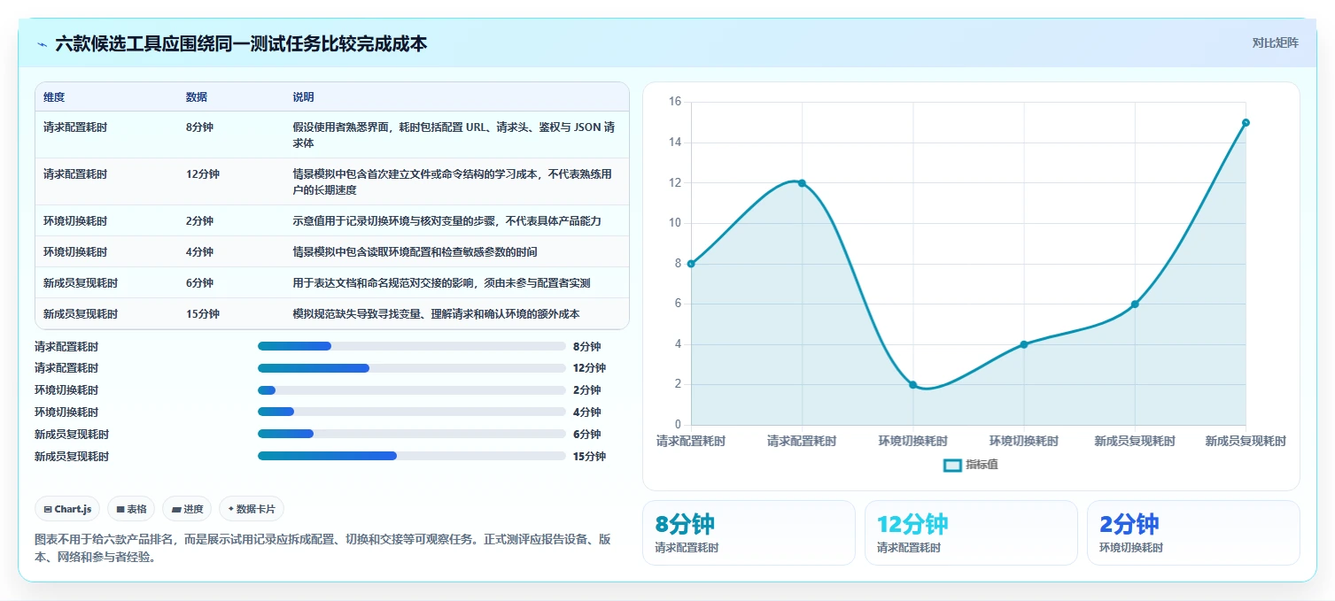Select the Chart.js tag chip

coord(68,509)
